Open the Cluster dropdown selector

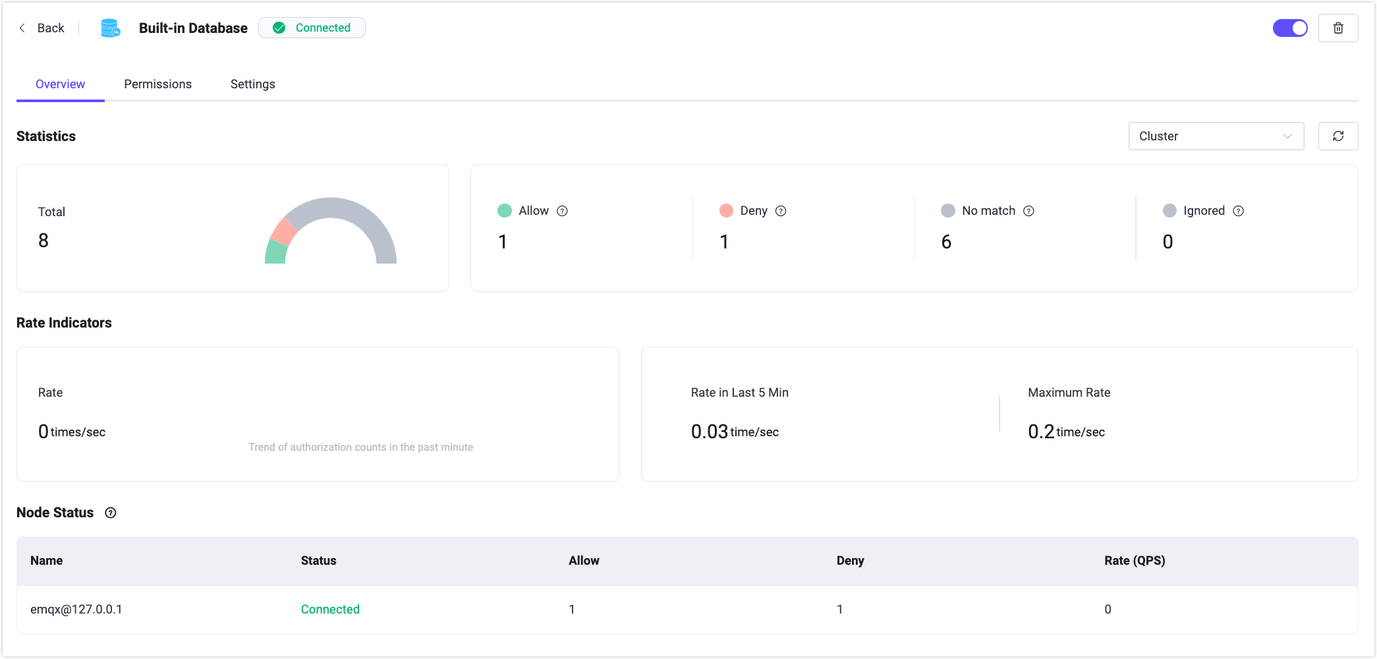click(1215, 136)
